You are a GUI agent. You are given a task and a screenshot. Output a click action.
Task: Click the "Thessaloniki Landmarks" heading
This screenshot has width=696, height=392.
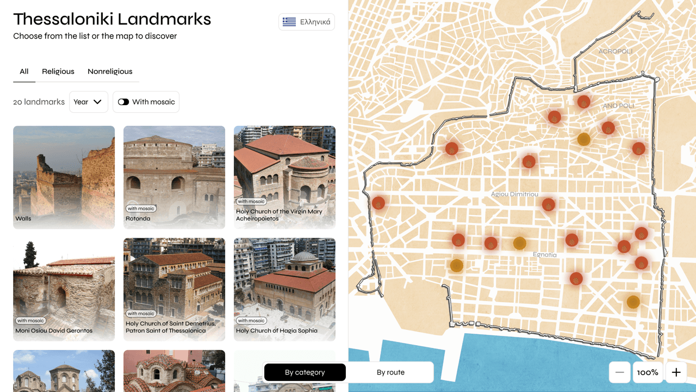tap(112, 19)
